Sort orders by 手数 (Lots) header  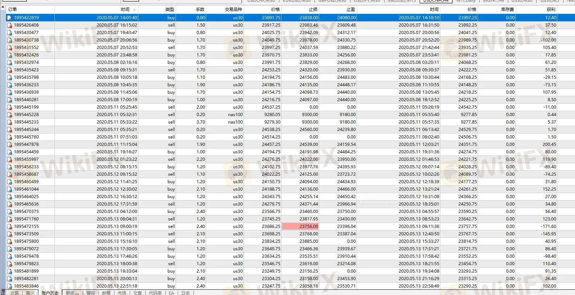coord(200,10)
